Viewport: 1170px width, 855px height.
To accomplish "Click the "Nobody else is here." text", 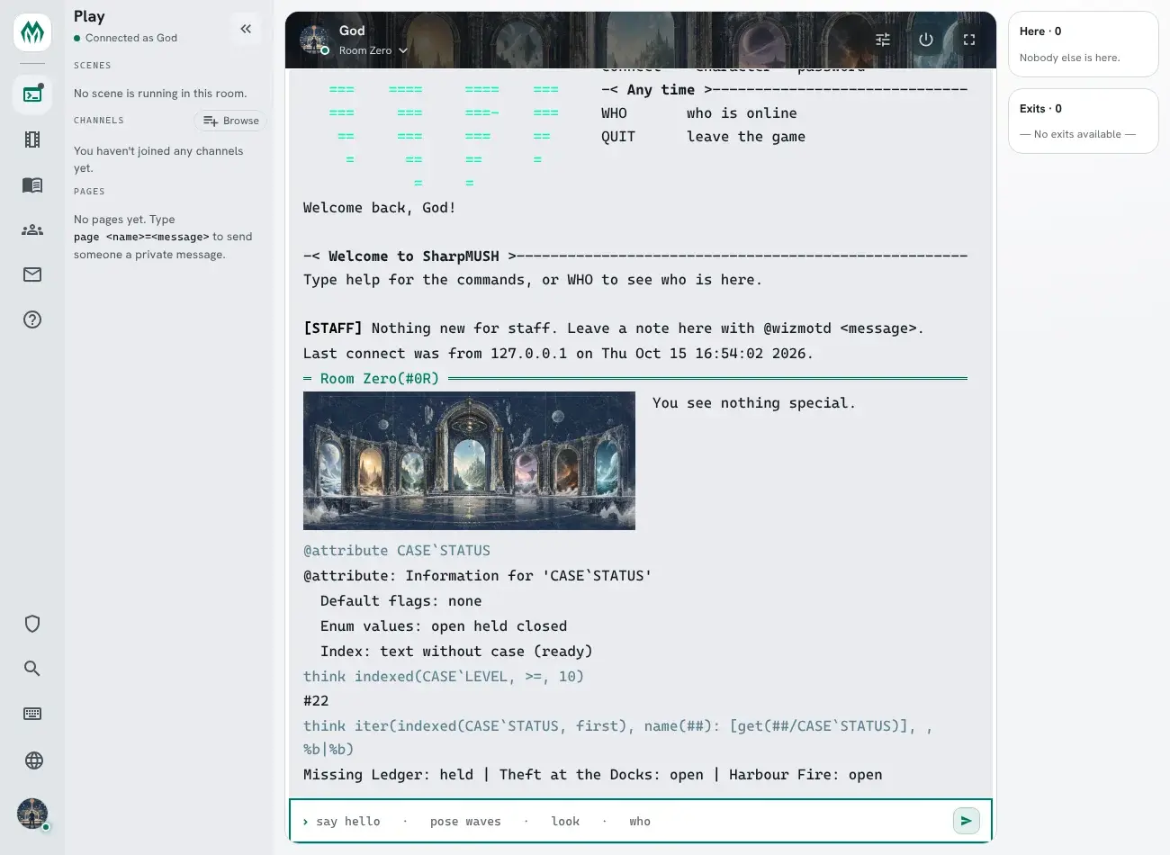I will click(1070, 58).
